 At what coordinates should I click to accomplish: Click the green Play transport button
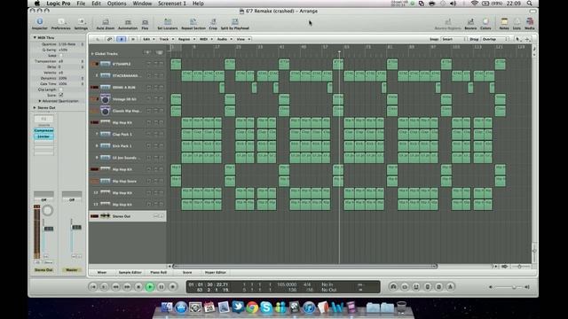click(150, 287)
